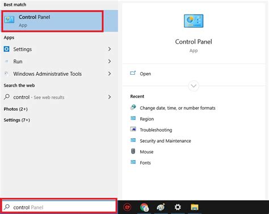
Task: Click Mouse item icon
Action: 133,151
